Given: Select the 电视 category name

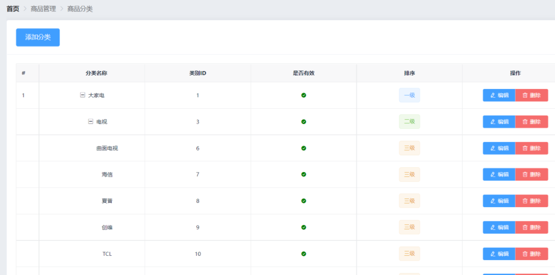Looking at the screenshot, I should [x=102, y=122].
